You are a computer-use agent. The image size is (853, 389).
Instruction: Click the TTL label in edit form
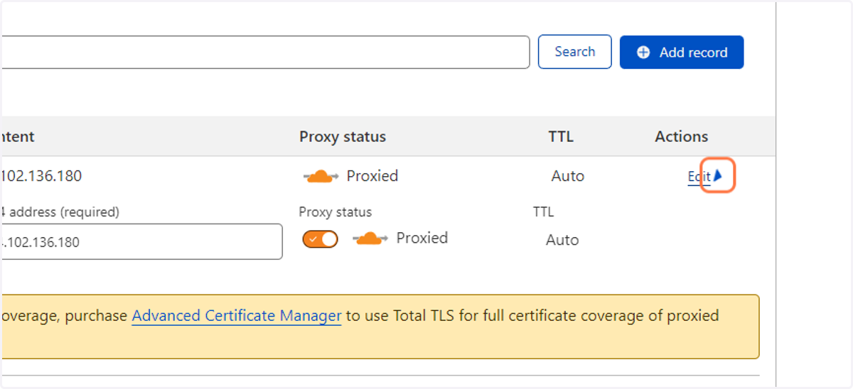[x=543, y=212]
